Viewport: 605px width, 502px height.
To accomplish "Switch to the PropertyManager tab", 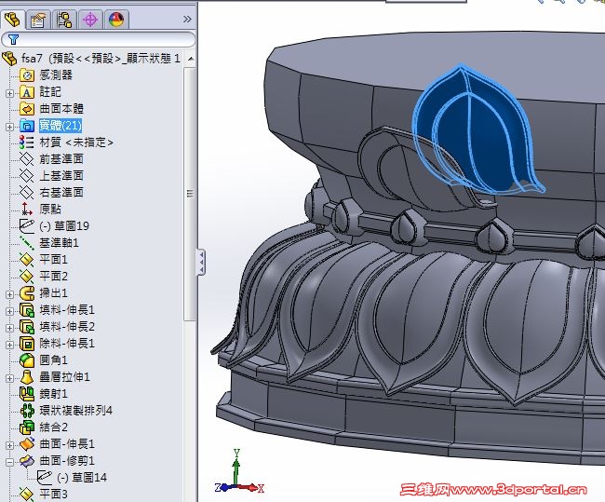I will click(38, 20).
